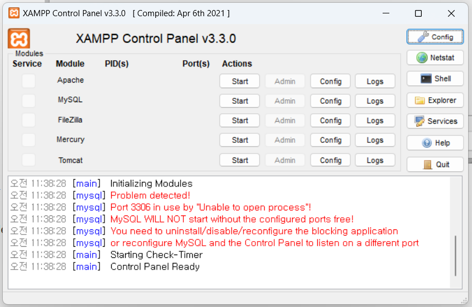Open Tomcat Config button

coord(331,160)
